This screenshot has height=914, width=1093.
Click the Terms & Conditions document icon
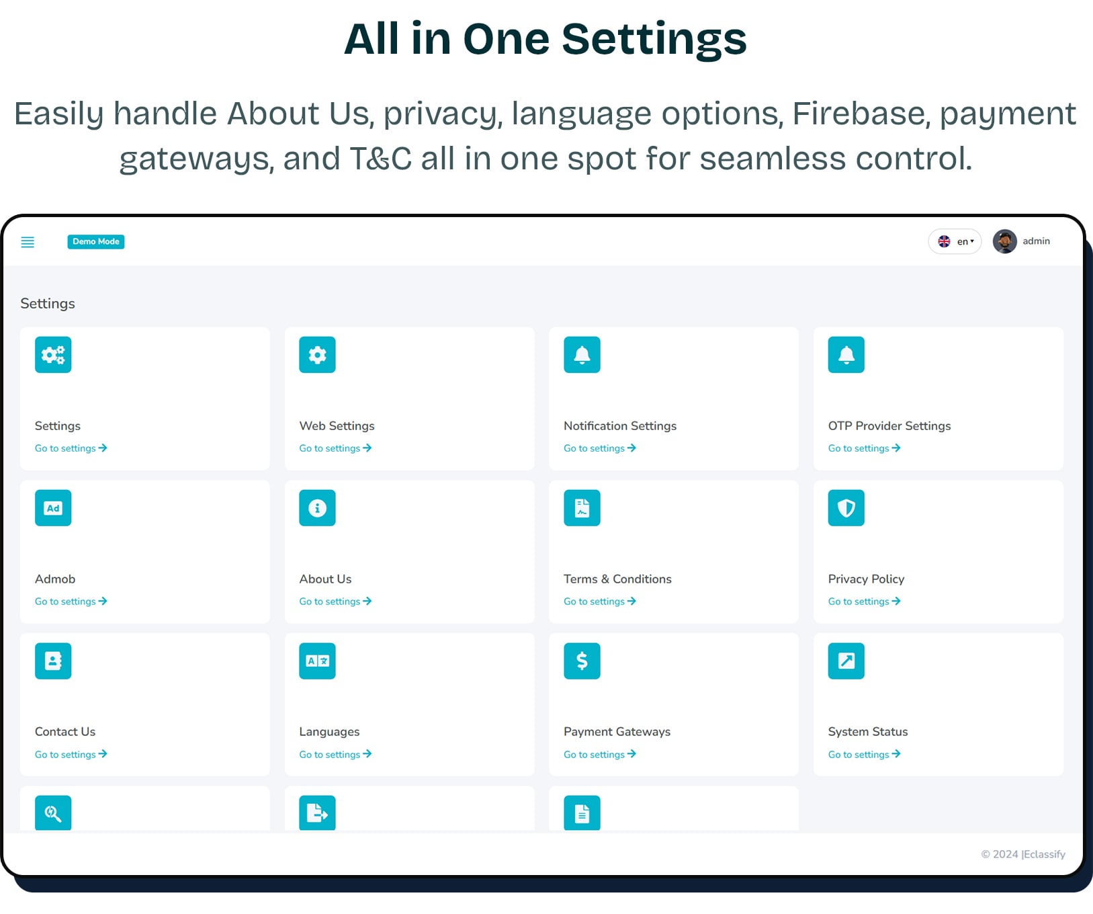point(581,508)
